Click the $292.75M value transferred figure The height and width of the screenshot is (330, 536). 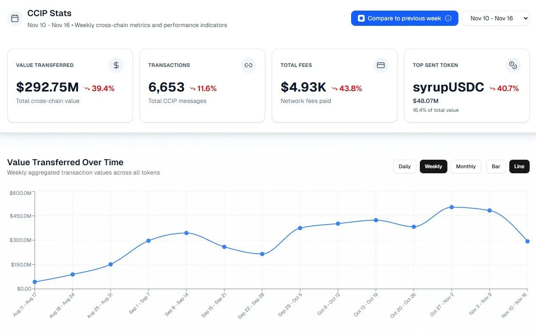click(x=47, y=87)
